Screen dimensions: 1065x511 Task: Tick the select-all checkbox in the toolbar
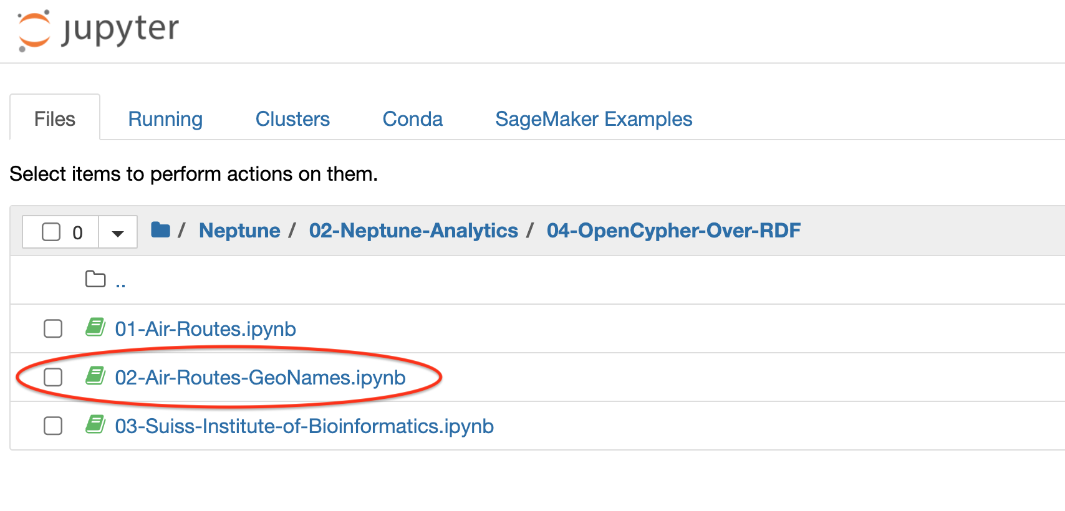[x=51, y=232]
